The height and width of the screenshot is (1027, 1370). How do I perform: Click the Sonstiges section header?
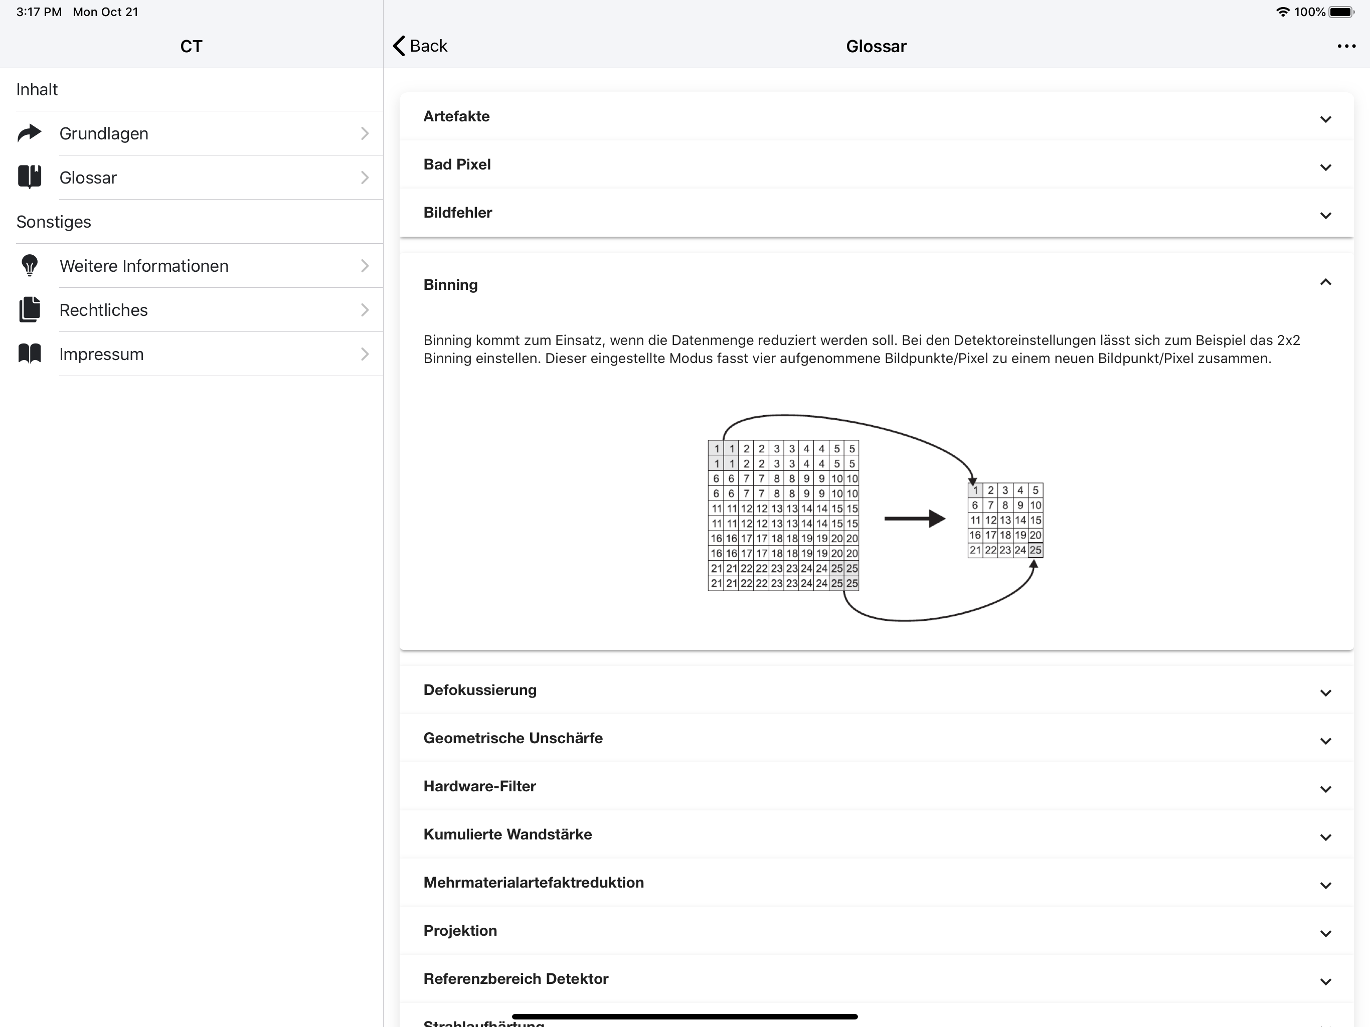pyautogui.click(x=53, y=222)
